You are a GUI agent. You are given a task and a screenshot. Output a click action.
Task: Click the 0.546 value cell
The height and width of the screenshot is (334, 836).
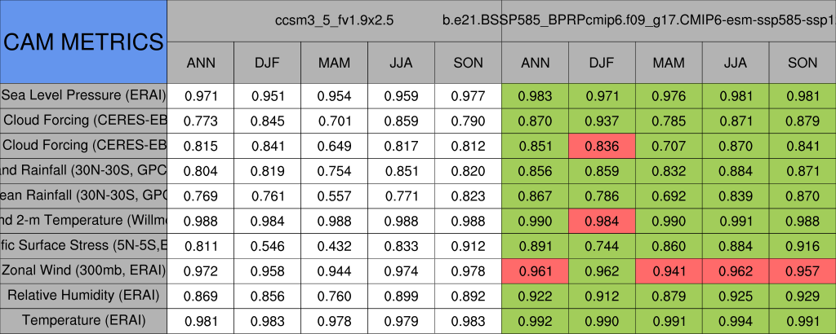point(267,245)
